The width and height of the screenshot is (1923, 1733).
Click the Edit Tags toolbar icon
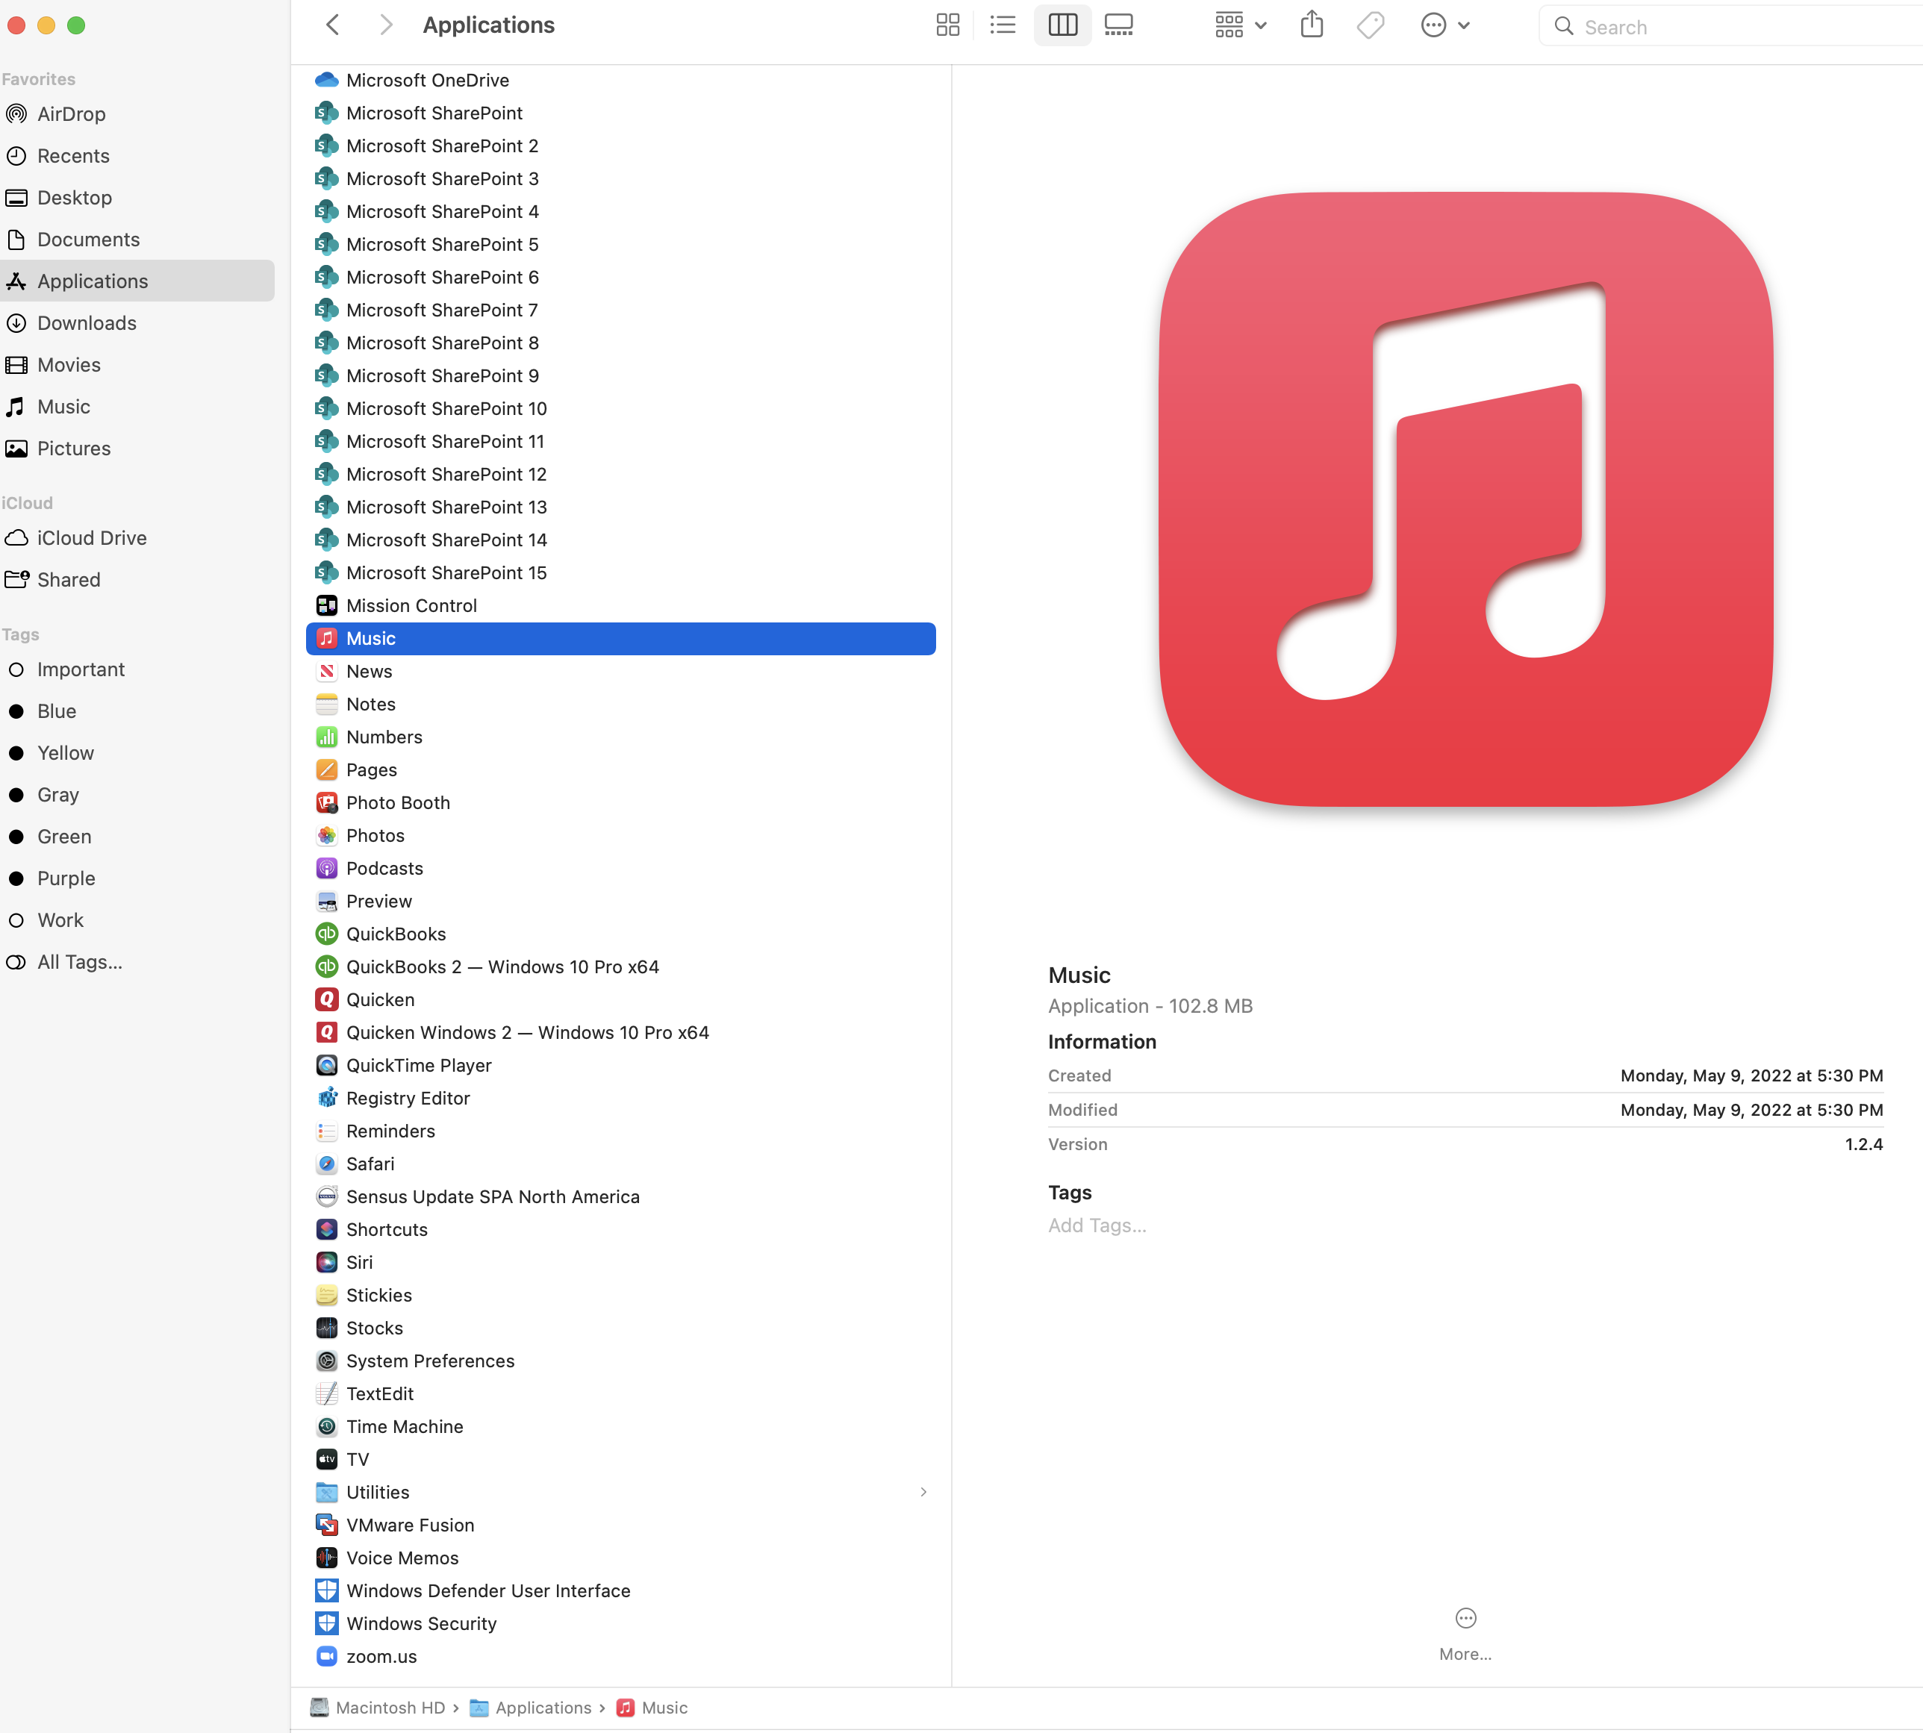coord(1370,25)
